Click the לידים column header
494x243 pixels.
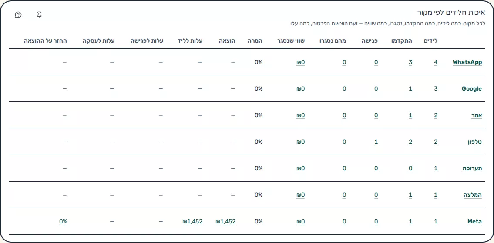[431, 41]
